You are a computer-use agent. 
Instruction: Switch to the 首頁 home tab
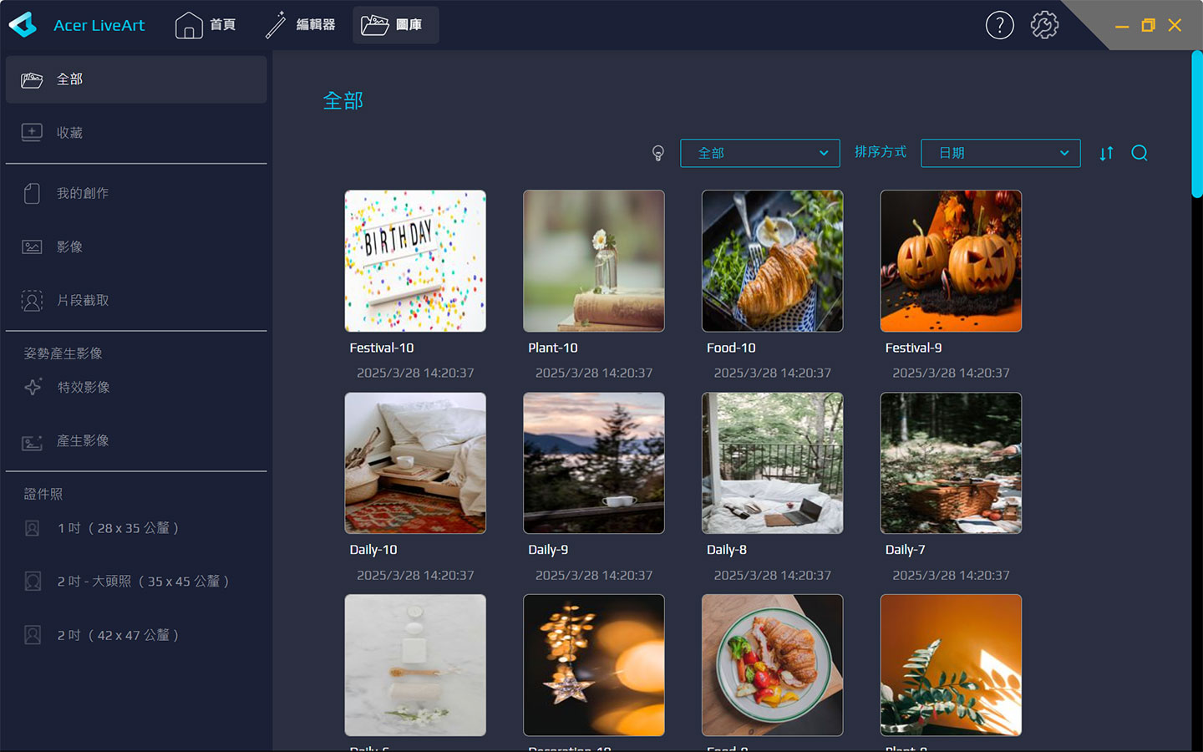pos(206,25)
